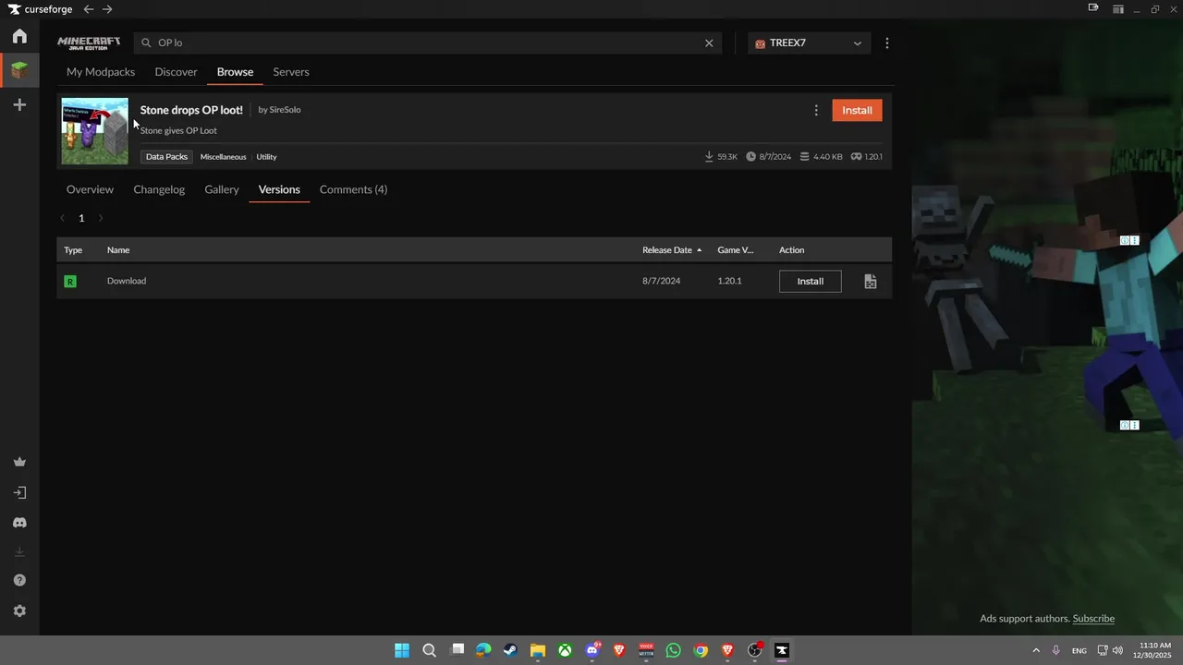Click the Name column header

[x=118, y=250]
